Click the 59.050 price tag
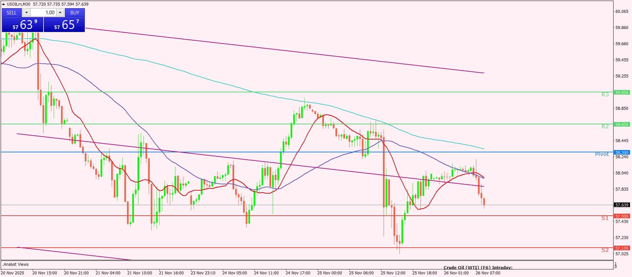This screenshot has width=632, height=277. [x=622, y=93]
